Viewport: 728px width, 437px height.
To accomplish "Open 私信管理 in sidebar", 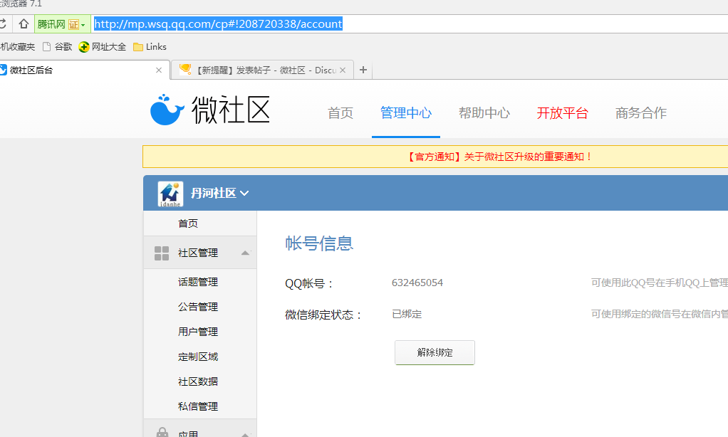I will coord(198,407).
